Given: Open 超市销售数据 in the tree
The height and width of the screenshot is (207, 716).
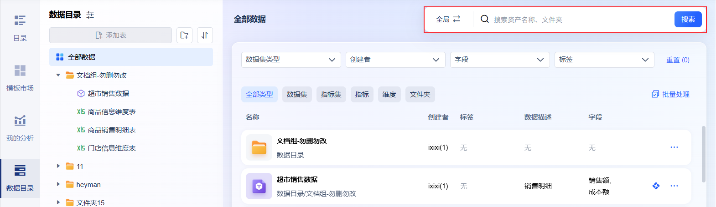Looking at the screenshot, I should [x=108, y=93].
